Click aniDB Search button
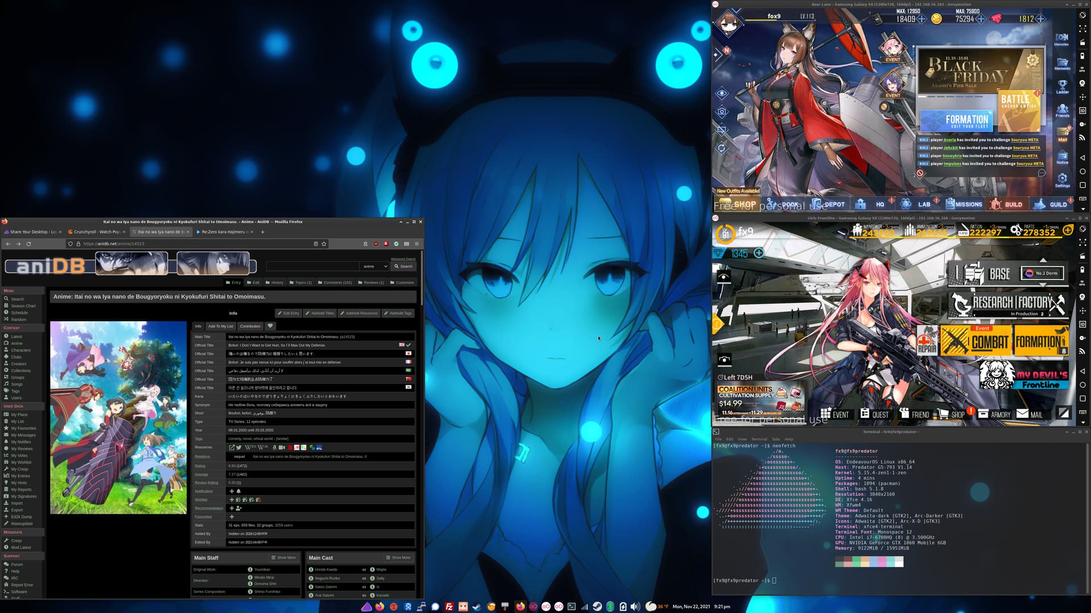The width and height of the screenshot is (1091, 613). click(x=403, y=266)
